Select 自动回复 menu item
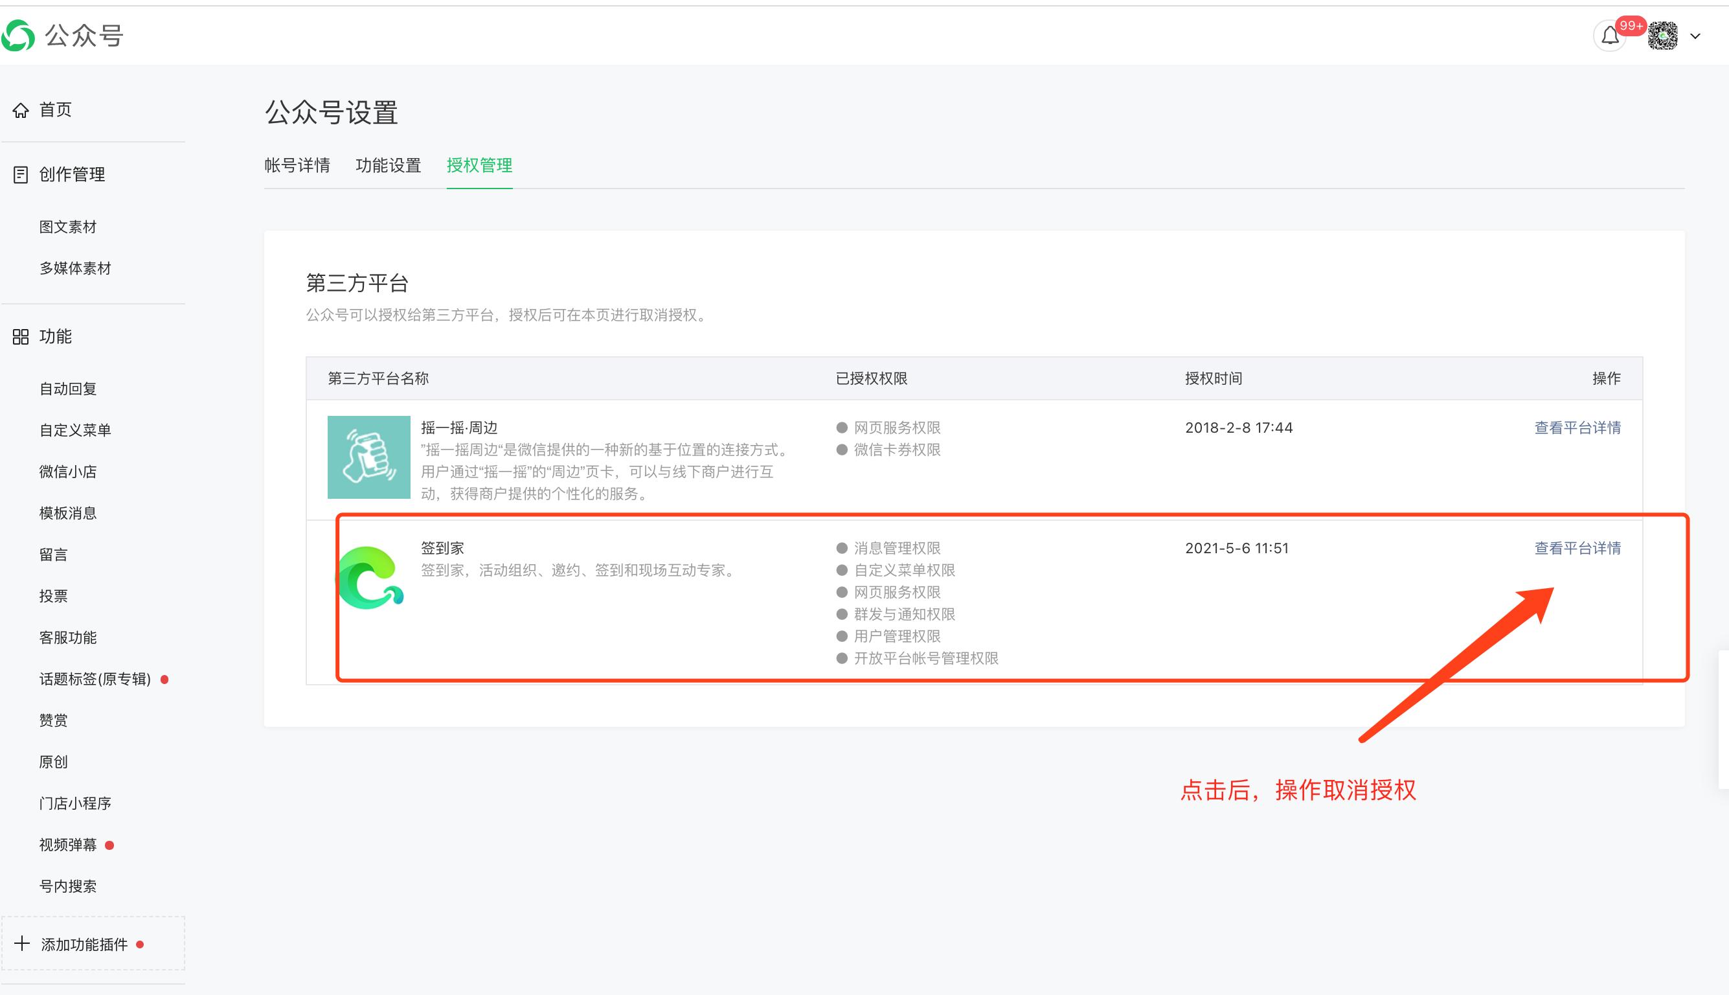 tap(67, 389)
